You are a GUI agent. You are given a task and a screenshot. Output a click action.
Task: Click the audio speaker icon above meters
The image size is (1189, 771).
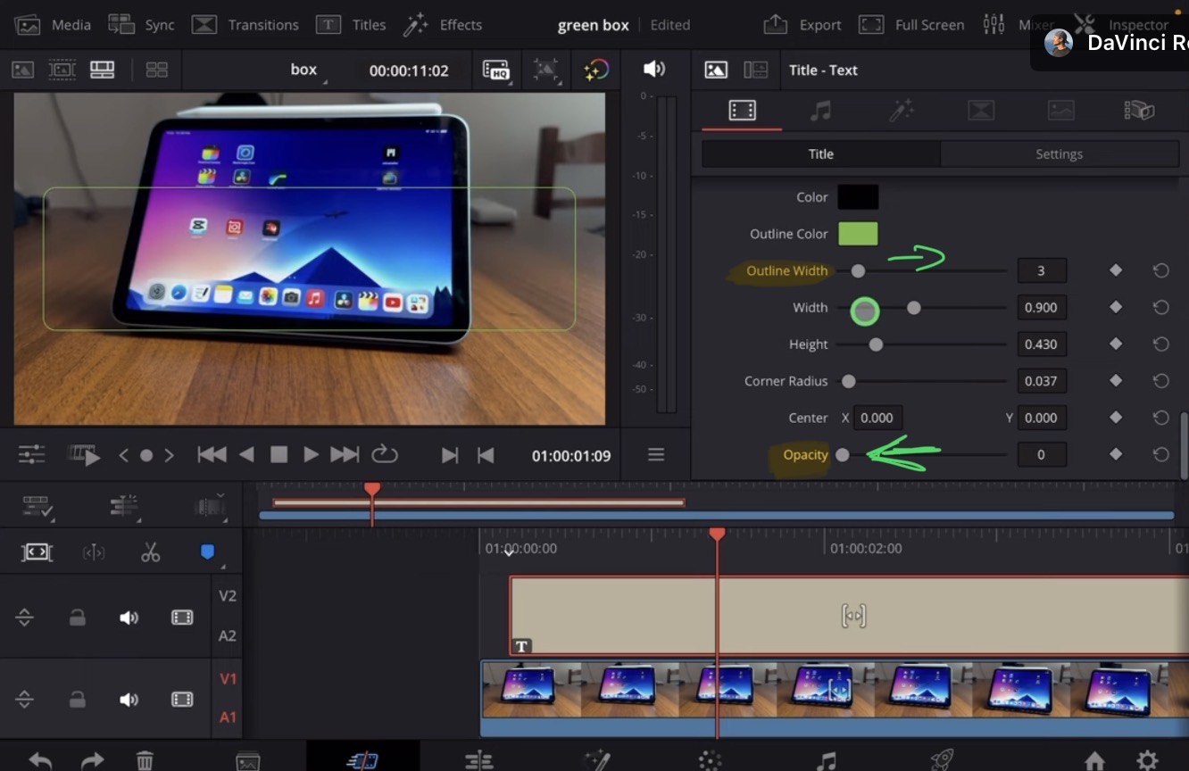pyautogui.click(x=654, y=69)
